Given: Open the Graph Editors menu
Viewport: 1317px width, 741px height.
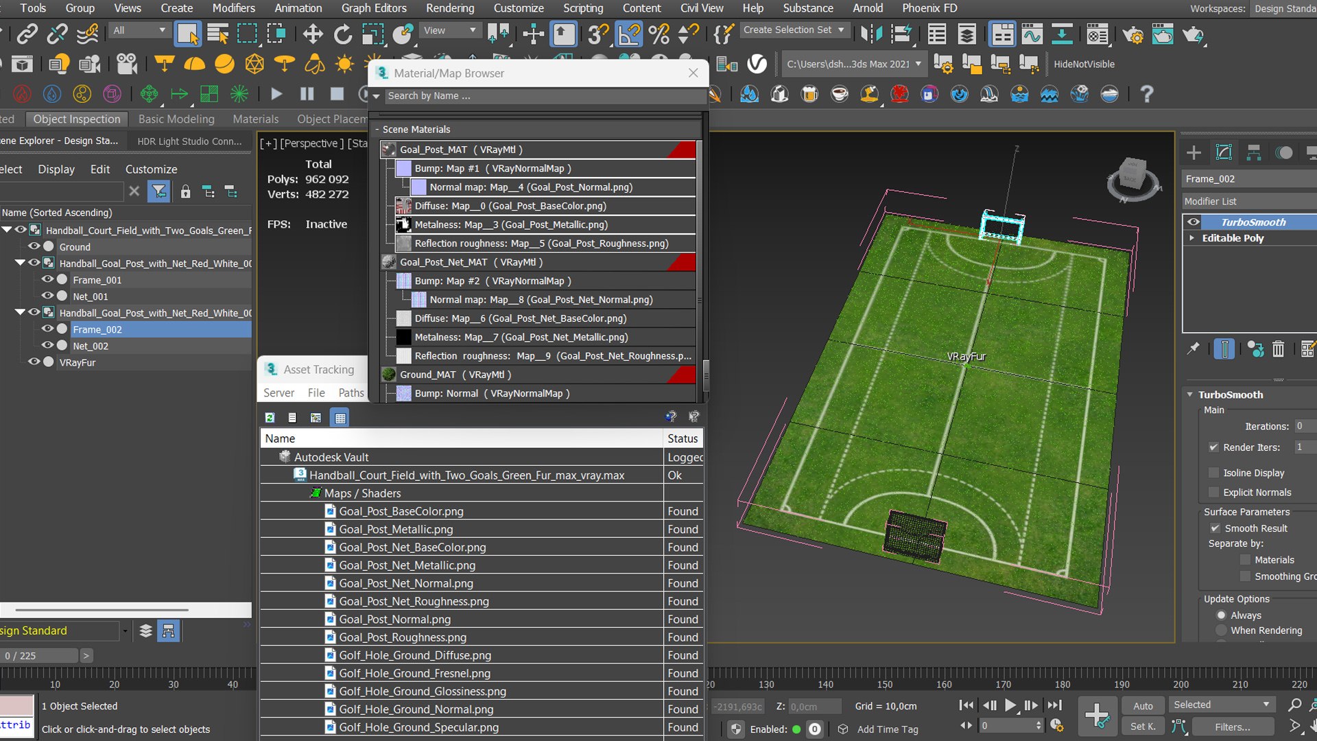Looking at the screenshot, I should click(x=374, y=8).
